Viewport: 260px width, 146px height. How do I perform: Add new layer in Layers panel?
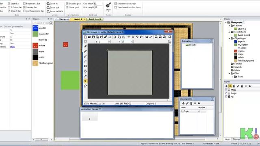[226, 86]
